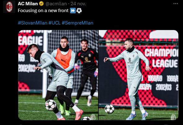Open the left training photo with three players

58,75
